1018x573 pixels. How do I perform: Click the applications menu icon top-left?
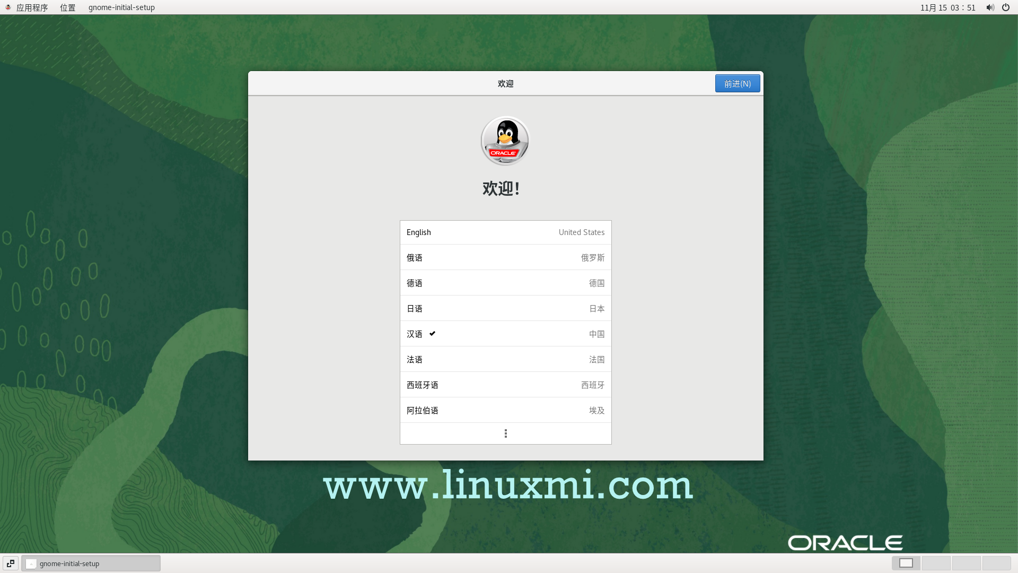click(x=32, y=7)
